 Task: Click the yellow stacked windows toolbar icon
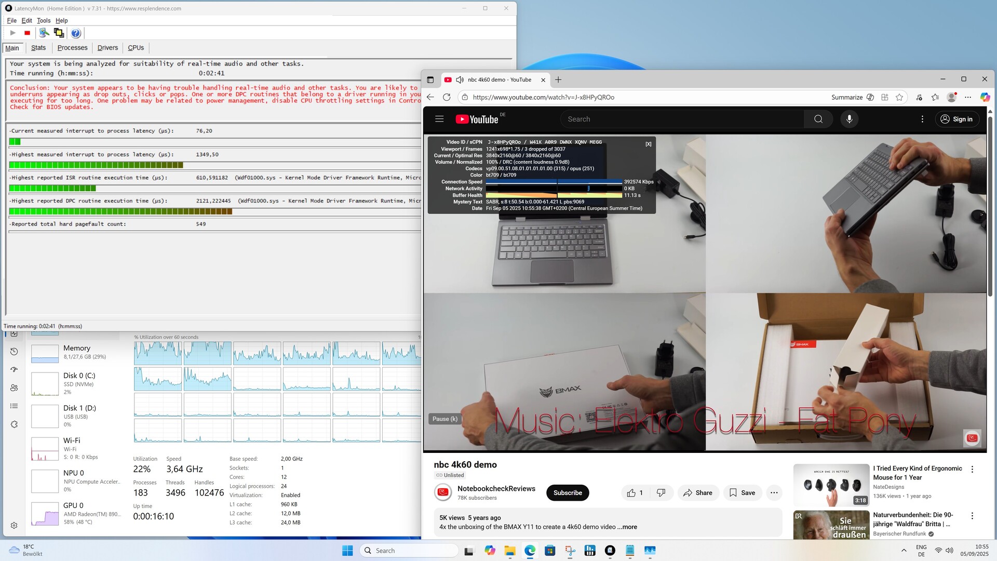[x=59, y=33]
